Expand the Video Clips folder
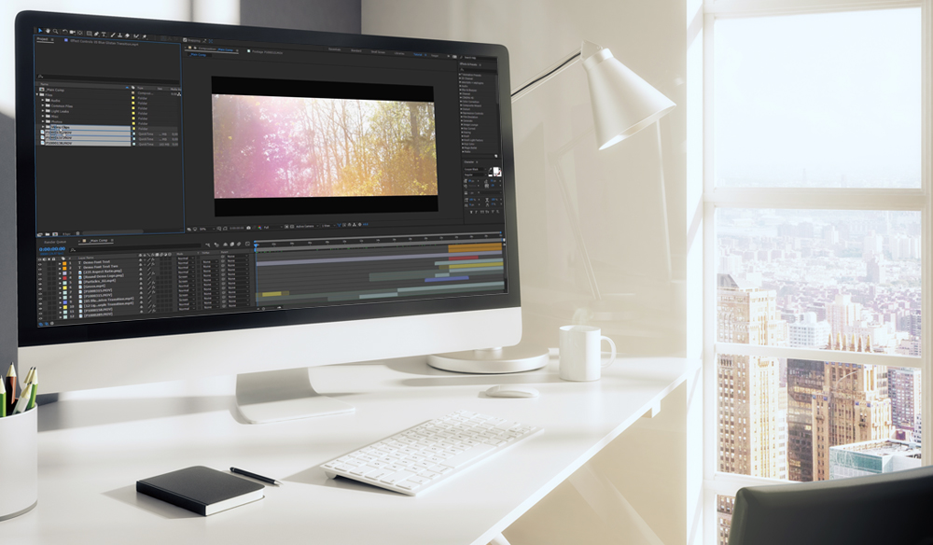933x545 pixels. click(x=43, y=127)
